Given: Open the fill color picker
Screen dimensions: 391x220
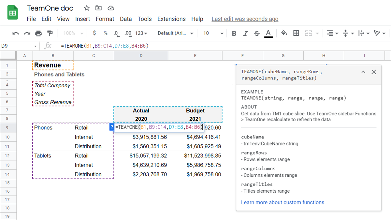Looking at the screenshot, I should (x=284, y=33).
